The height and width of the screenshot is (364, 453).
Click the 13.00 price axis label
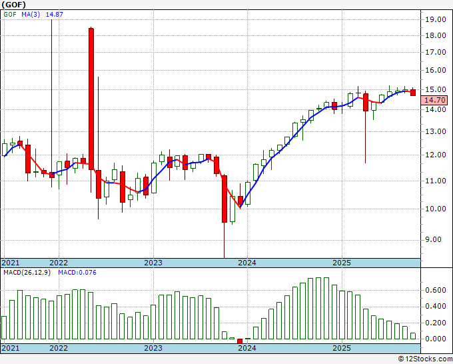[x=436, y=131]
